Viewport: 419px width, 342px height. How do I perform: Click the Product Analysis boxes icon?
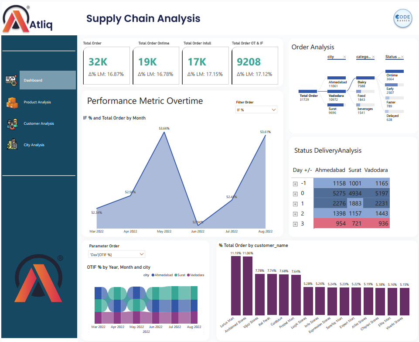coord(12,103)
